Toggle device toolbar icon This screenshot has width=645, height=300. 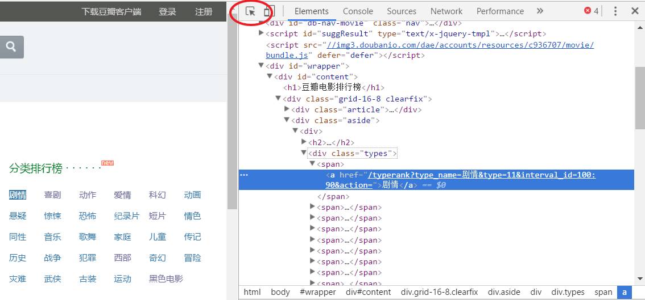click(268, 11)
